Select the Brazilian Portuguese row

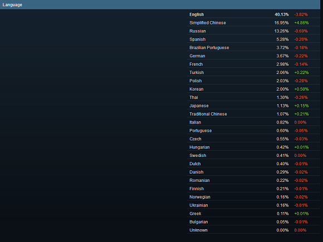[253, 48]
